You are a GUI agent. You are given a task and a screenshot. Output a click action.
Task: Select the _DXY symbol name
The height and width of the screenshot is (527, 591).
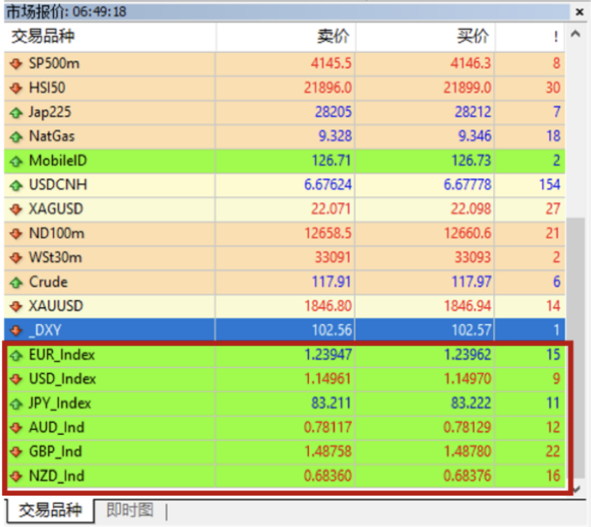tap(45, 330)
